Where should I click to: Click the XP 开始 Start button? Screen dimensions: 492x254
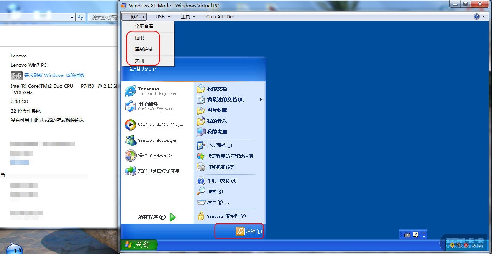point(139,245)
